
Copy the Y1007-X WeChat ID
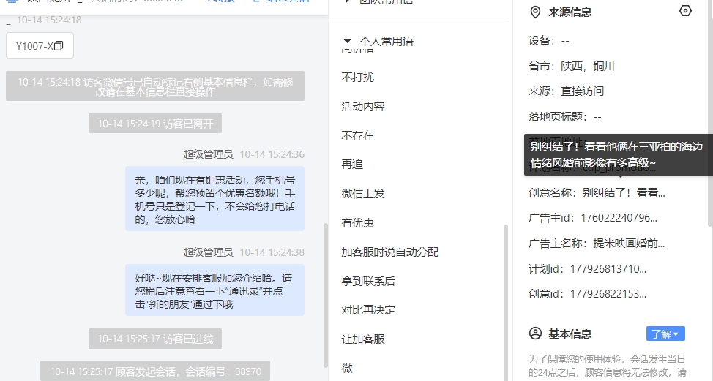pos(59,46)
